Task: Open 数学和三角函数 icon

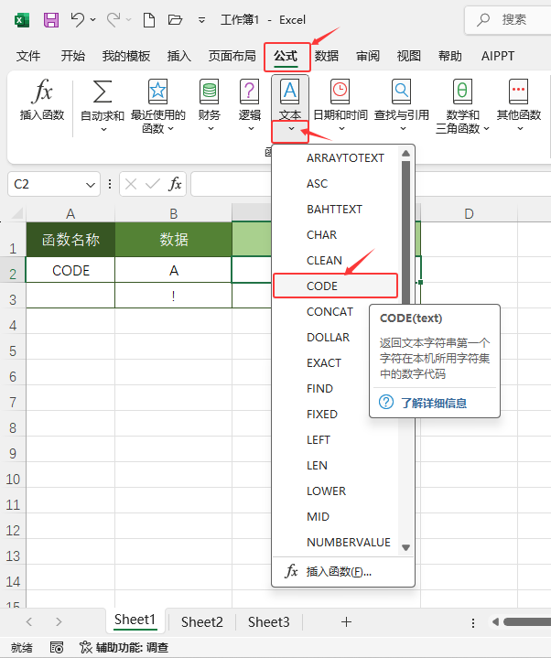Action: click(462, 92)
